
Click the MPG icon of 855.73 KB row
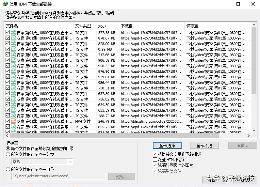pos(13,127)
